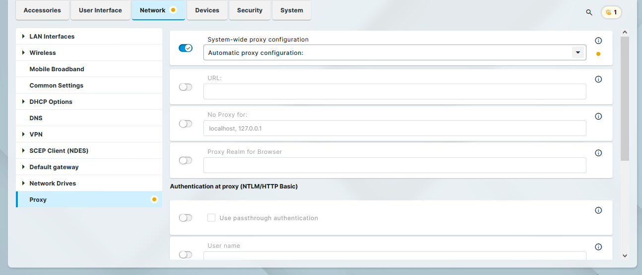
Task: Open info for System-wide proxy configuration
Action: coord(598,41)
